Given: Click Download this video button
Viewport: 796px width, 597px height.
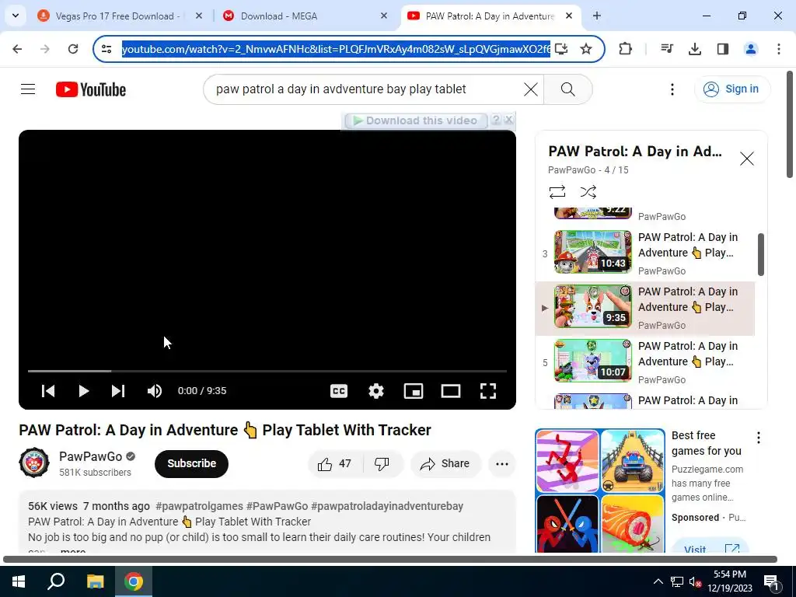Looking at the screenshot, I should pyautogui.click(x=416, y=120).
